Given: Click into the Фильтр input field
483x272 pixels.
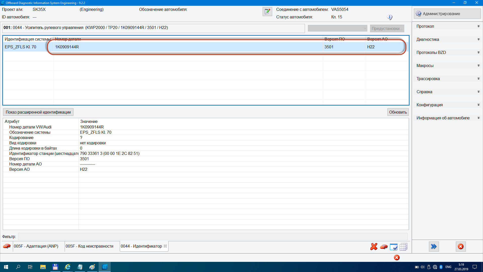Looking at the screenshot, I should pyautogui.click(x=213, y=236).
